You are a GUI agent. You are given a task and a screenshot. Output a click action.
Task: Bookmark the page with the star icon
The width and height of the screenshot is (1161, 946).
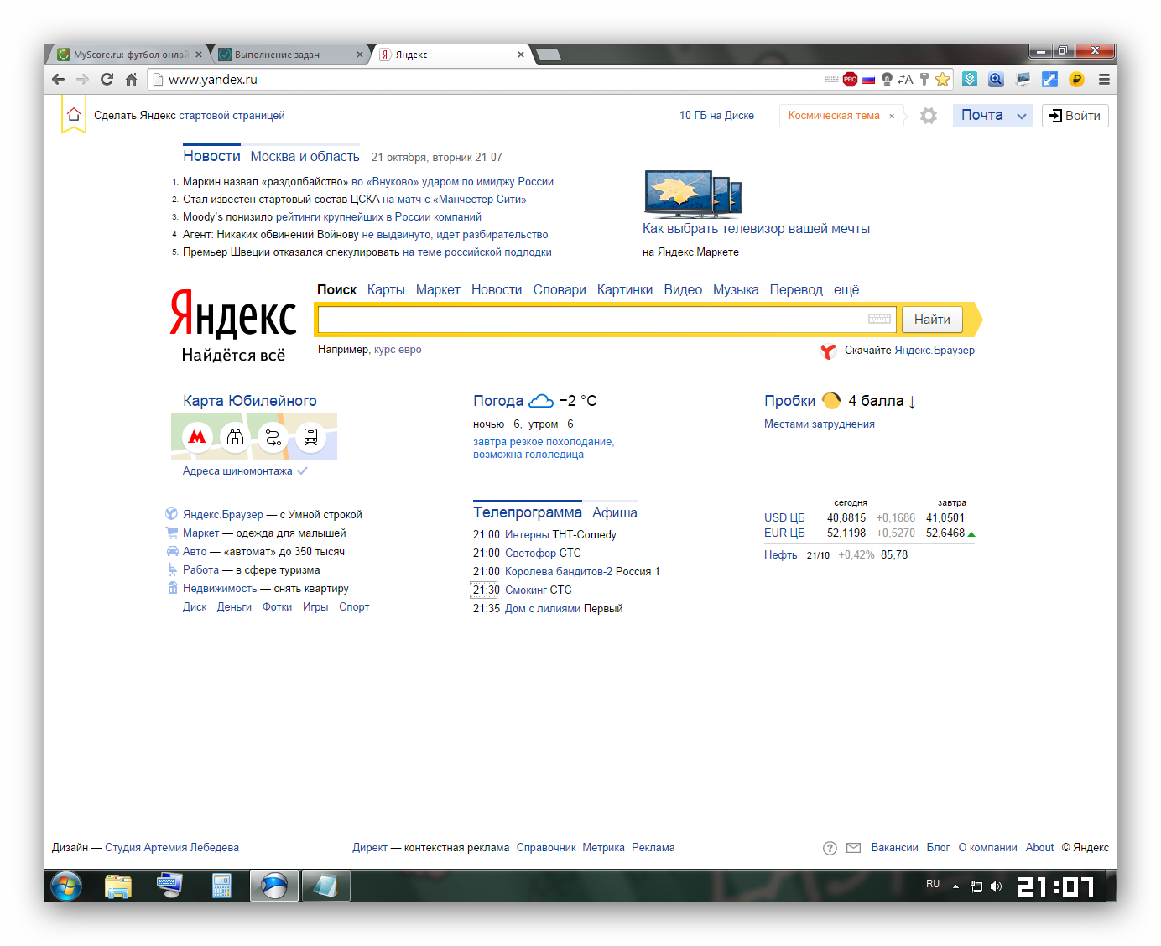[942, 79]
